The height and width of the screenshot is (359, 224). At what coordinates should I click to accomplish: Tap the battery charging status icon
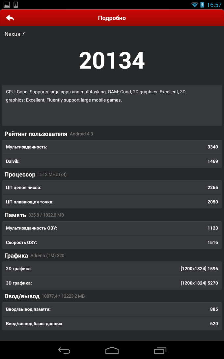tap(202, 5)
